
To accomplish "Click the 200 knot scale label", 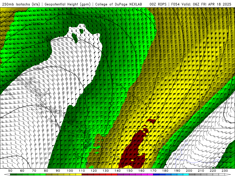I will (x=189, y=171).
